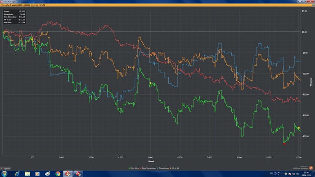This screenshot has width=315, height=177.
Task: Show hidden tray icons arrow
Action: pyautogui.click(x=282, y=174)
